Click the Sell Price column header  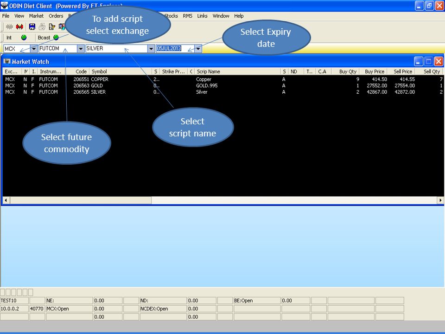[401, 71]
